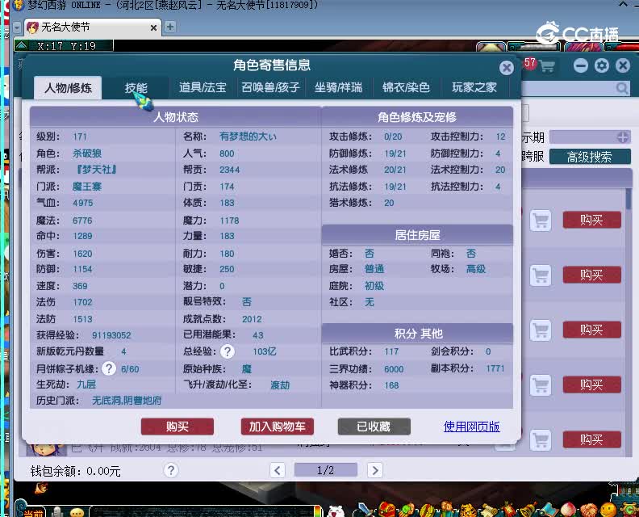The image size is (639, 517).
Task: Open the scroll tasks icon in game toolbar
Action: click(x=488, y=510)
